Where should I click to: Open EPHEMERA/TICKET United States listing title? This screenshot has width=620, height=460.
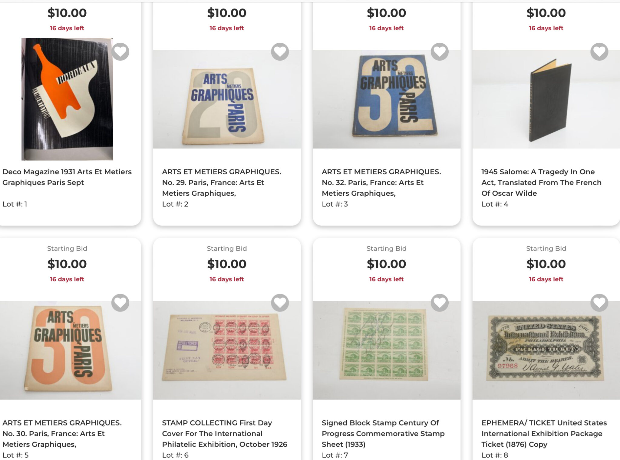(x=544, y=433)
